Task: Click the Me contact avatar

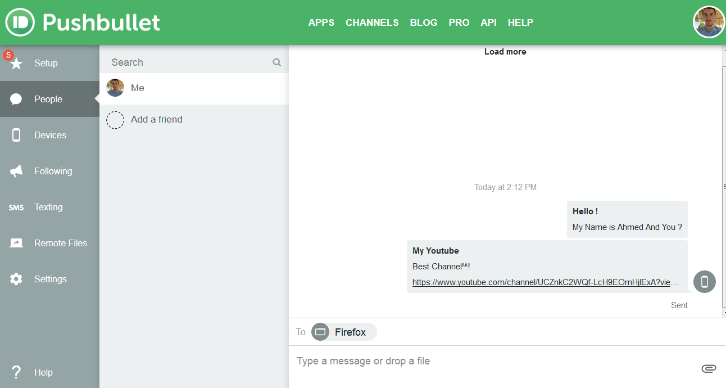Action: (x=115, y=88)
